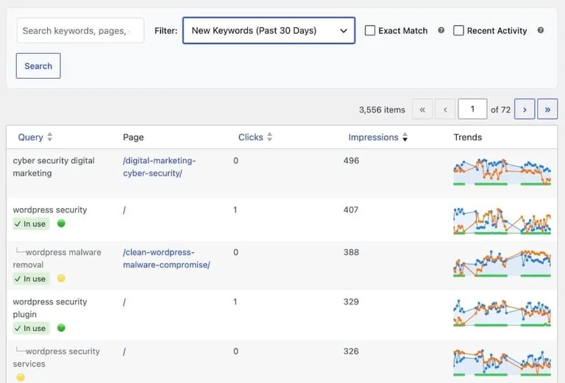The height and width of the screenshot is (383, 565).
Task: Click the Page column header
Action: point(133,137)
